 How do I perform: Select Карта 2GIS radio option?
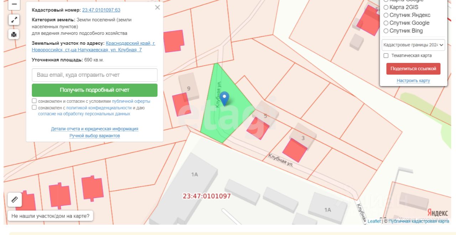(386, 7)
